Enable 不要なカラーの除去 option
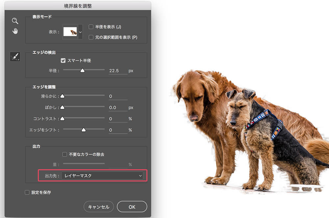 point(65,153)
